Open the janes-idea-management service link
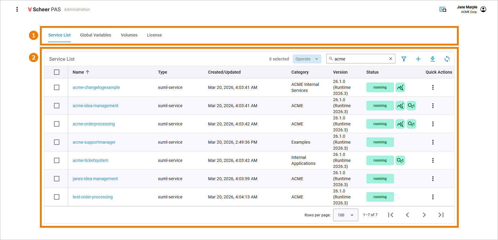The width and height of the screenshot is (498, 240). click(95, 179)
